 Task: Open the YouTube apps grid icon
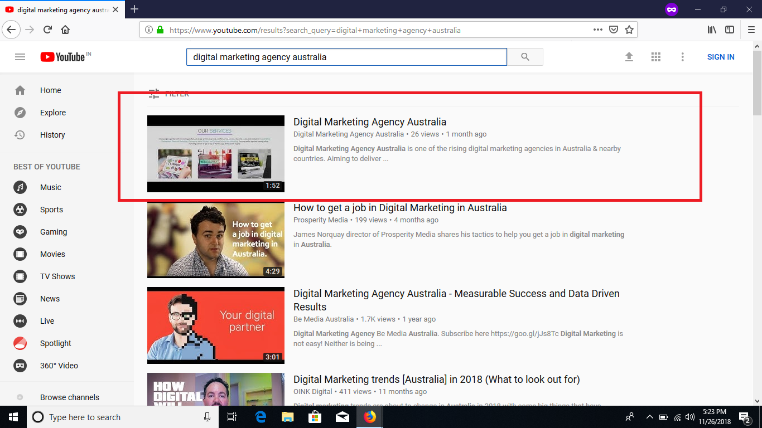655,57
